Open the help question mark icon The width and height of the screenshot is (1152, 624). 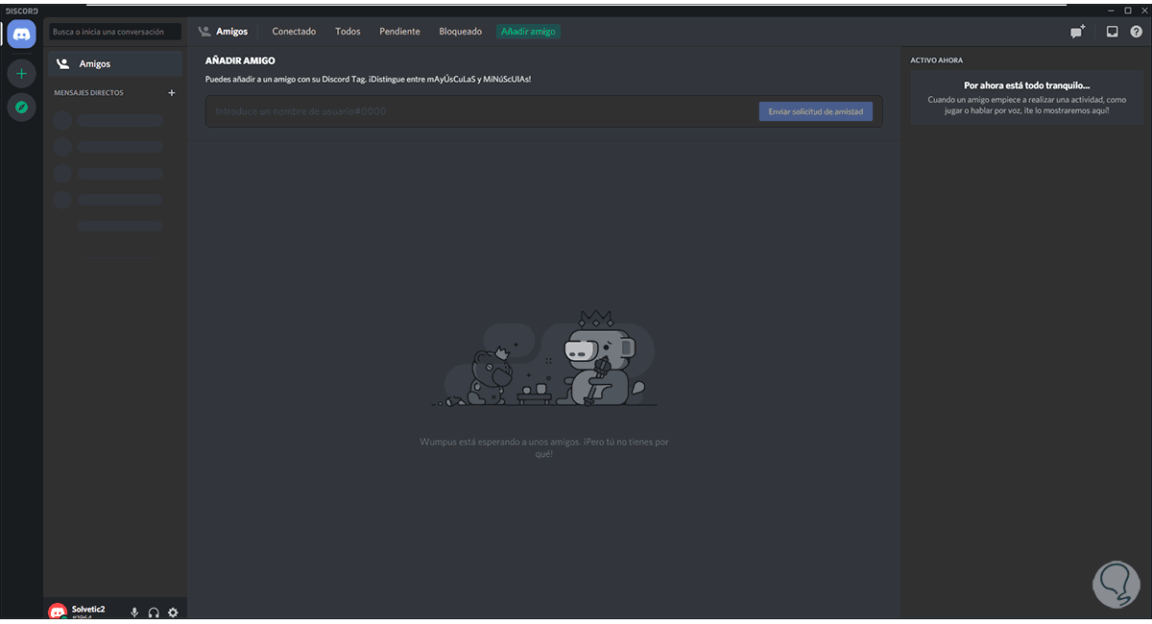pyautogui.click(x=1136, y=31)
